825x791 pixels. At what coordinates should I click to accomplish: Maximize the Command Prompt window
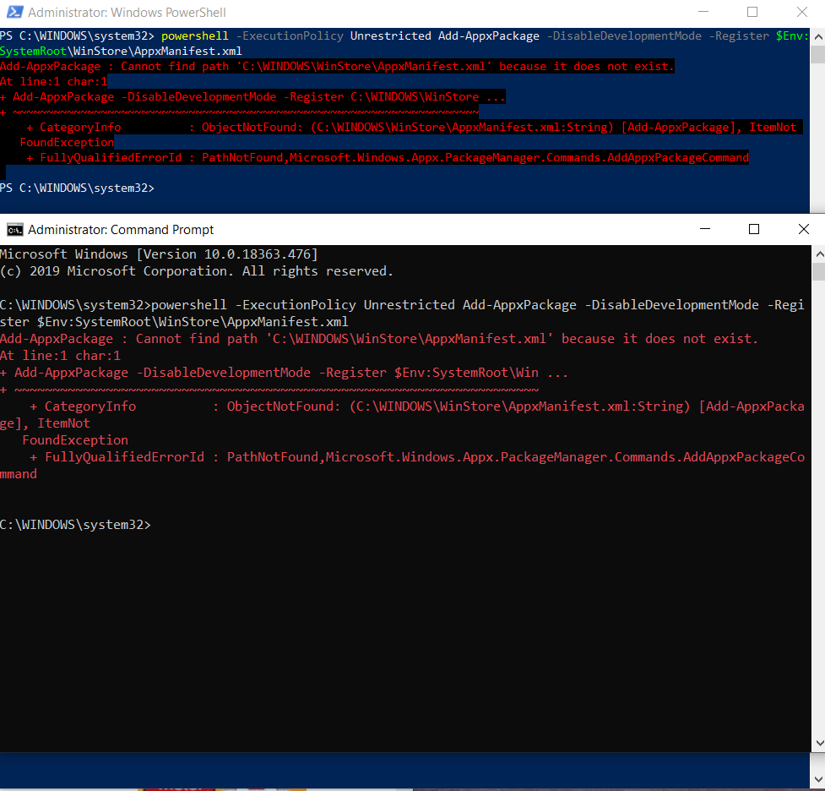(x=754, y=229)
